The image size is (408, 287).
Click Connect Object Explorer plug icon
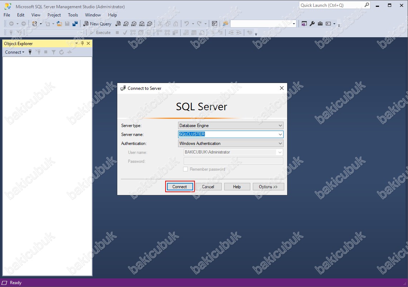point(30,52)
